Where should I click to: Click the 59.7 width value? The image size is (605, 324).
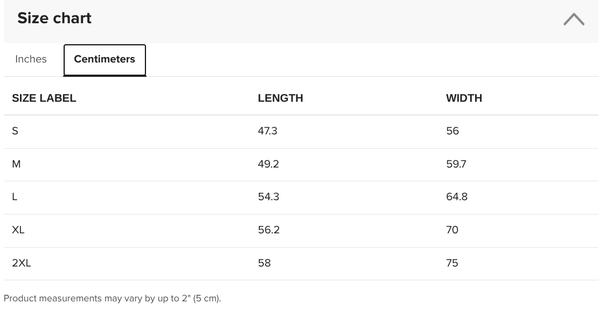coord(456,164)
